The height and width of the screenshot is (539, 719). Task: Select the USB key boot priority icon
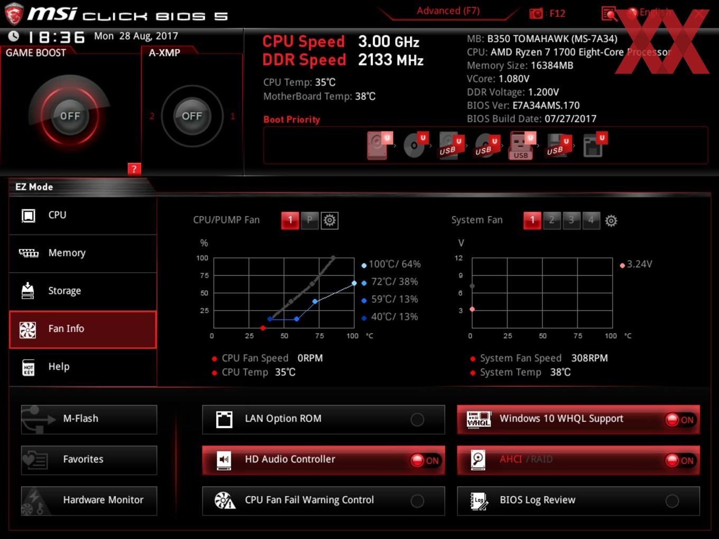pyautogui.click(x=522, y=145)
